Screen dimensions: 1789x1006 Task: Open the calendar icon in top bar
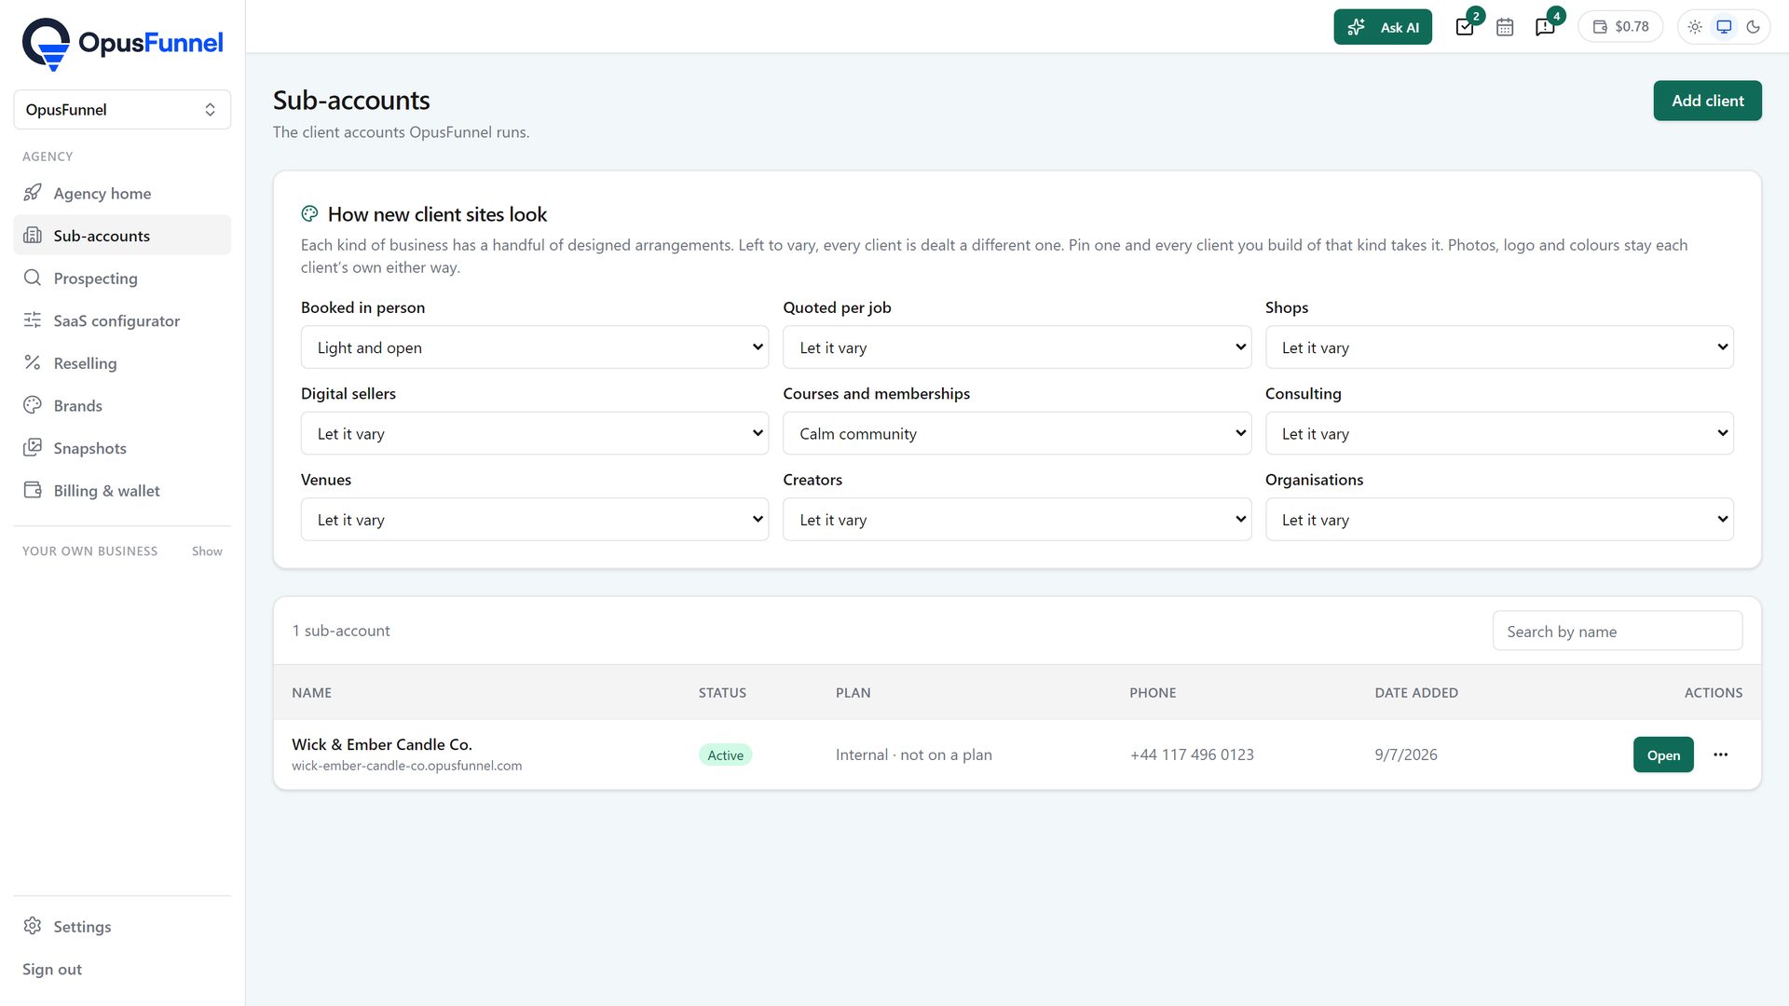click(x=1505, y=27)
